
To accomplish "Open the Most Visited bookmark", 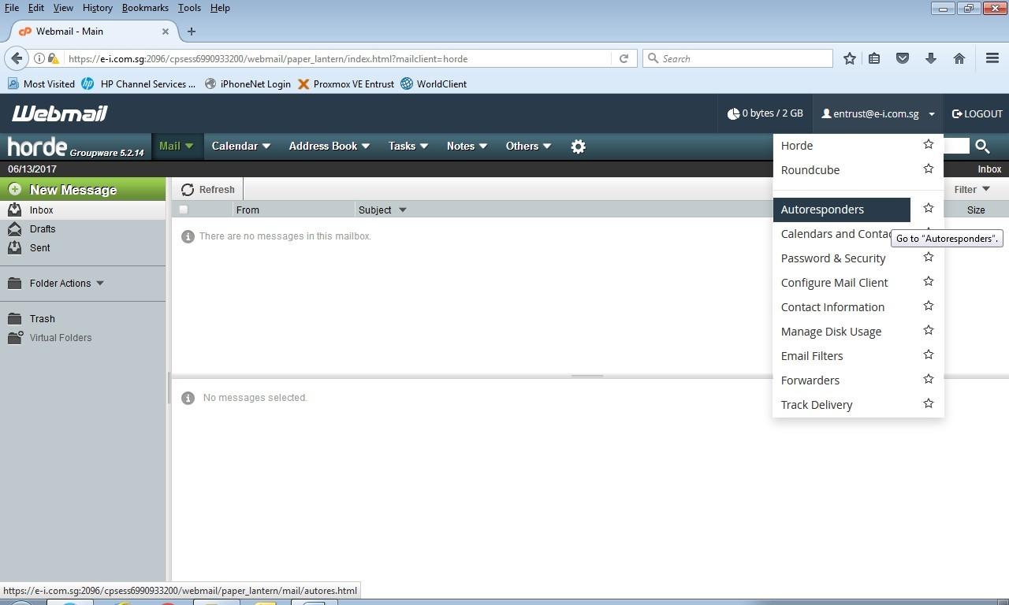I will click(41, 84).
